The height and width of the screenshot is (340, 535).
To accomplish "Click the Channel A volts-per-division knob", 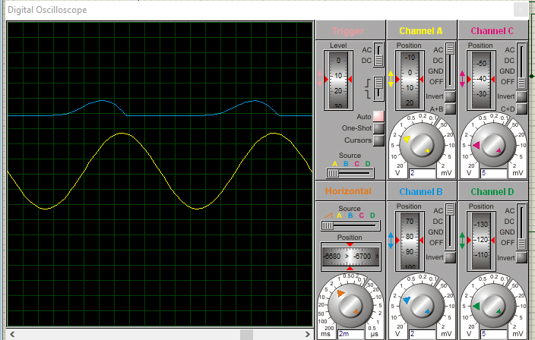I will click(x=422, y=144).
